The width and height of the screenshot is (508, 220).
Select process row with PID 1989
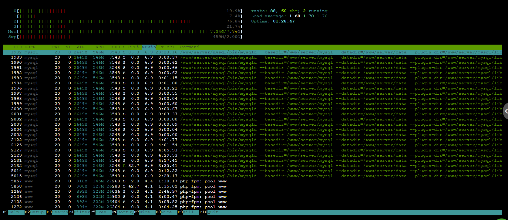[x=252, y=57]
